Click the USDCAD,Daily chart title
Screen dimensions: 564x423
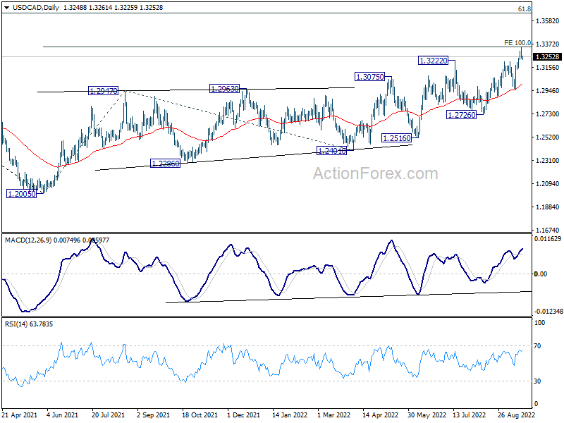27,6
